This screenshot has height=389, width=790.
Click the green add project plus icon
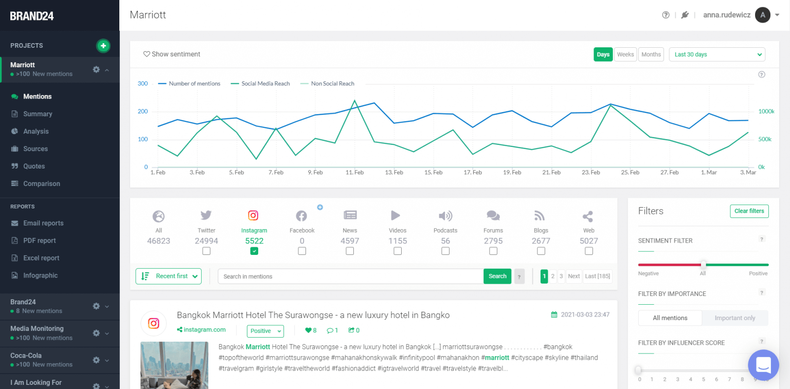[x=103, y=46]
